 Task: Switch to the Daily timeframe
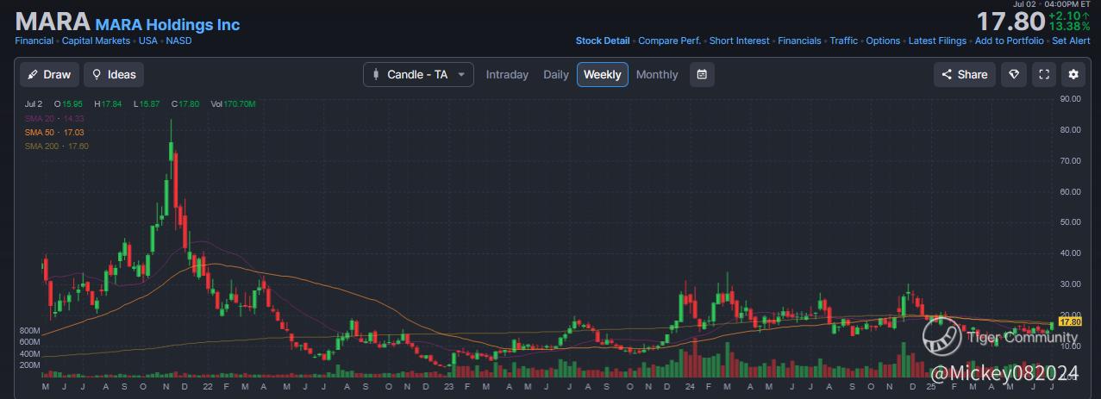point(556,74)
